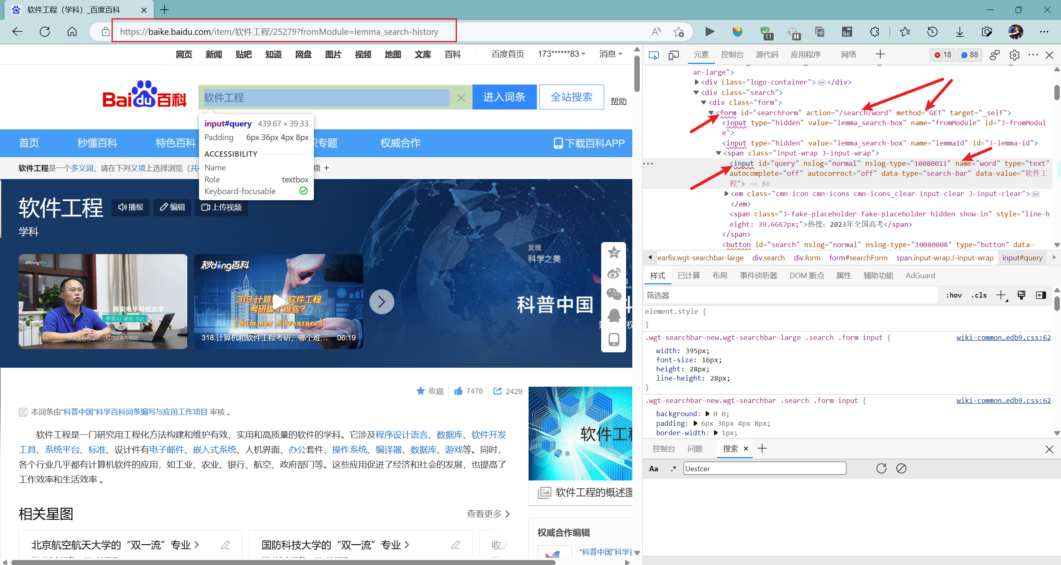Expand the em cmn-icon node
The width and height of the screenshot is (1061, 565).
(726, 194)
